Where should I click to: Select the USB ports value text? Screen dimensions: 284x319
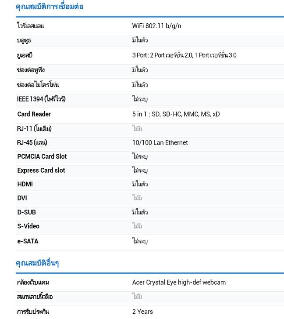coord(184,55)
